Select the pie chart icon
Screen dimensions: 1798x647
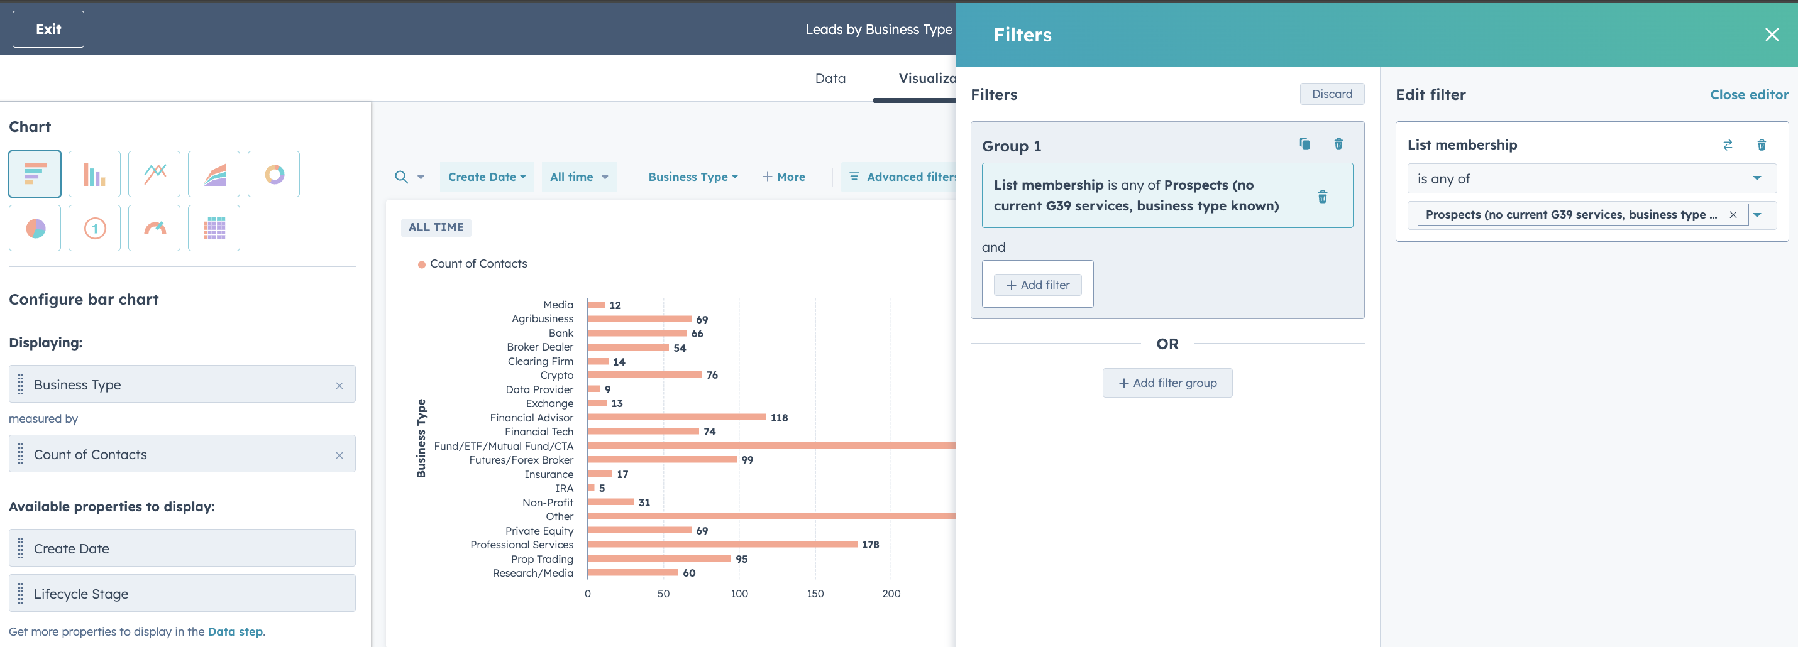[x=35, y=228]
